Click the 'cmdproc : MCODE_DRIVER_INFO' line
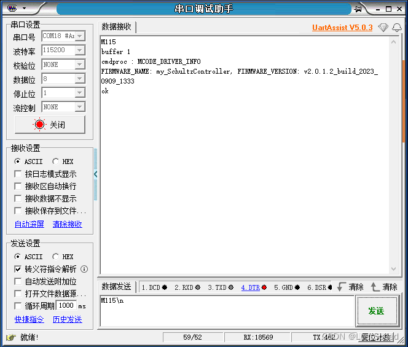Image resolution: width=408 pixels, height=347 pixels. 151,61
